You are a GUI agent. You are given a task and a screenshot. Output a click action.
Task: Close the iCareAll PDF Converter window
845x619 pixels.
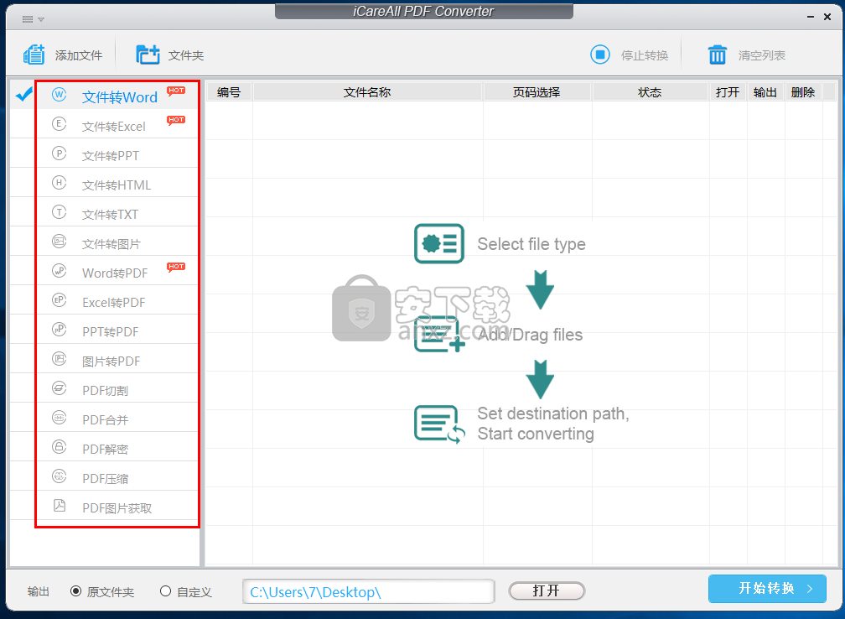(x=827, y=18)
